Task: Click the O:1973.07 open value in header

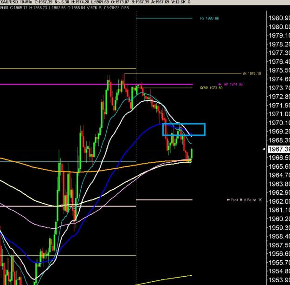Action: [x=120, y=2]
